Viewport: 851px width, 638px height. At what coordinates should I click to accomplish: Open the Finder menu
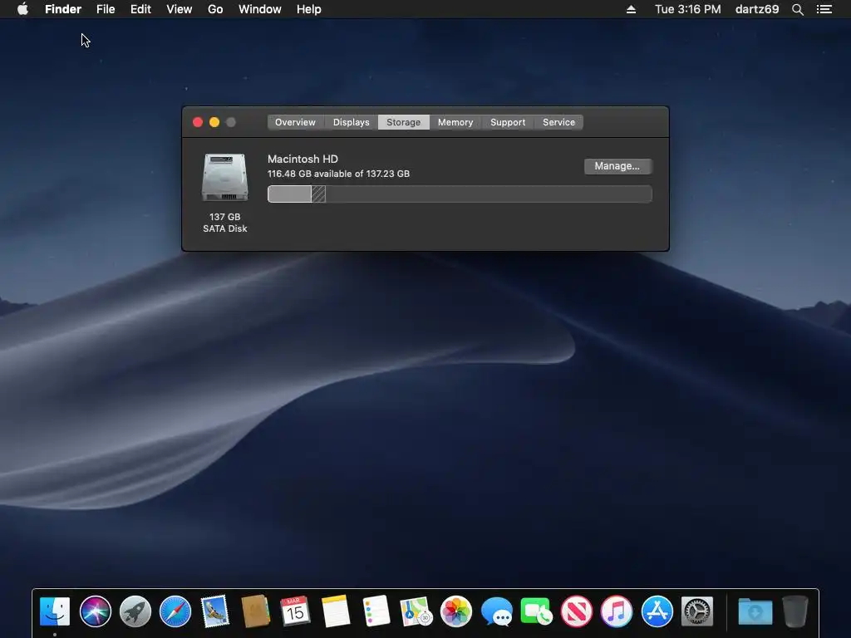(x=63, y=9)
